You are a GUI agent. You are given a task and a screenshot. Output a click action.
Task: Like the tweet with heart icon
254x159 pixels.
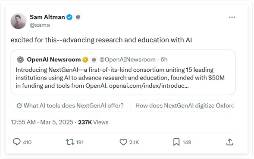point(123,142)
